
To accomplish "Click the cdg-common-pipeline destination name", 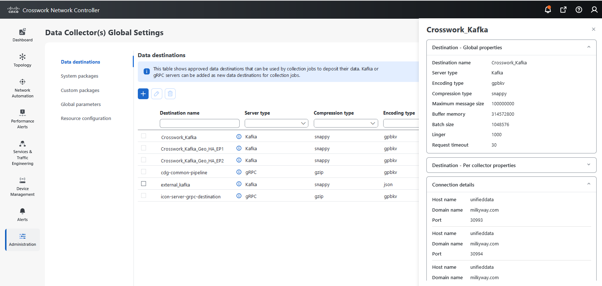I will point(184,172).
